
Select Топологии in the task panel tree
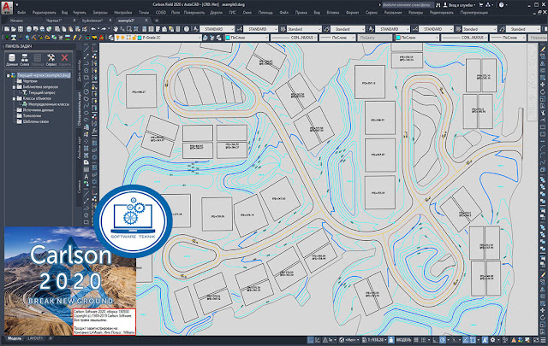pos(33,116)
